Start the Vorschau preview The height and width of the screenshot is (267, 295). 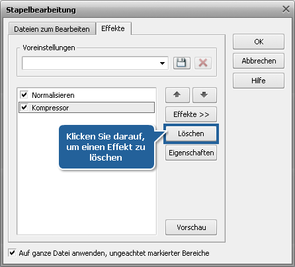[x=191, y=227]
